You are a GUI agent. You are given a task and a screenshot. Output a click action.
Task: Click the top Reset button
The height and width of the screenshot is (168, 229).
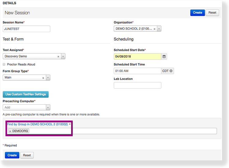pyautogui.click(x=212, y=13)
